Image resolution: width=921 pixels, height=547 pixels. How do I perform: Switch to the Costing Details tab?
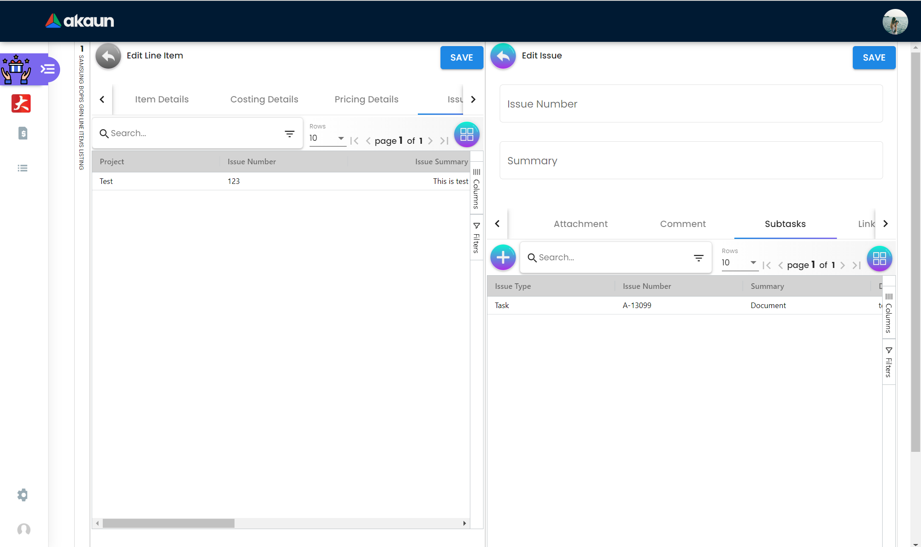[x=264, y=99]
